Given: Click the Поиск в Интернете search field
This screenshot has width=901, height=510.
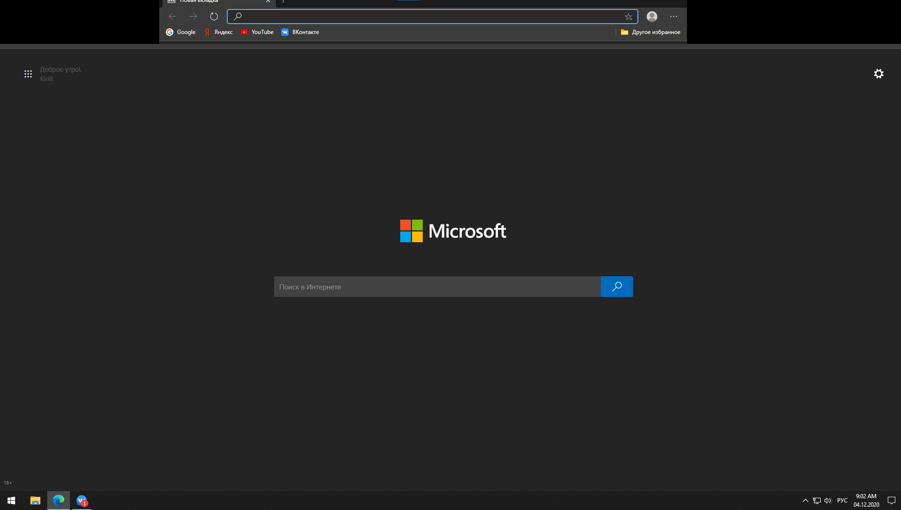Looking at the screenshot, I should coord(437,287).
